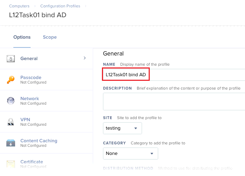Click the profile NAME input field
Image resolution: width=245 pixels, height=176 pixels.
click(x=174, y=74)
